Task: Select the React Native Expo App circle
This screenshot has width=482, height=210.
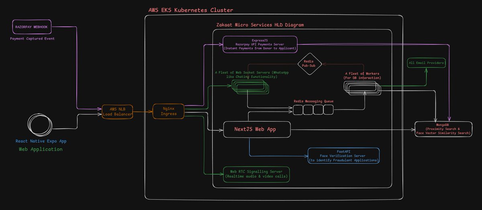Action: click(x=40, y=126)
